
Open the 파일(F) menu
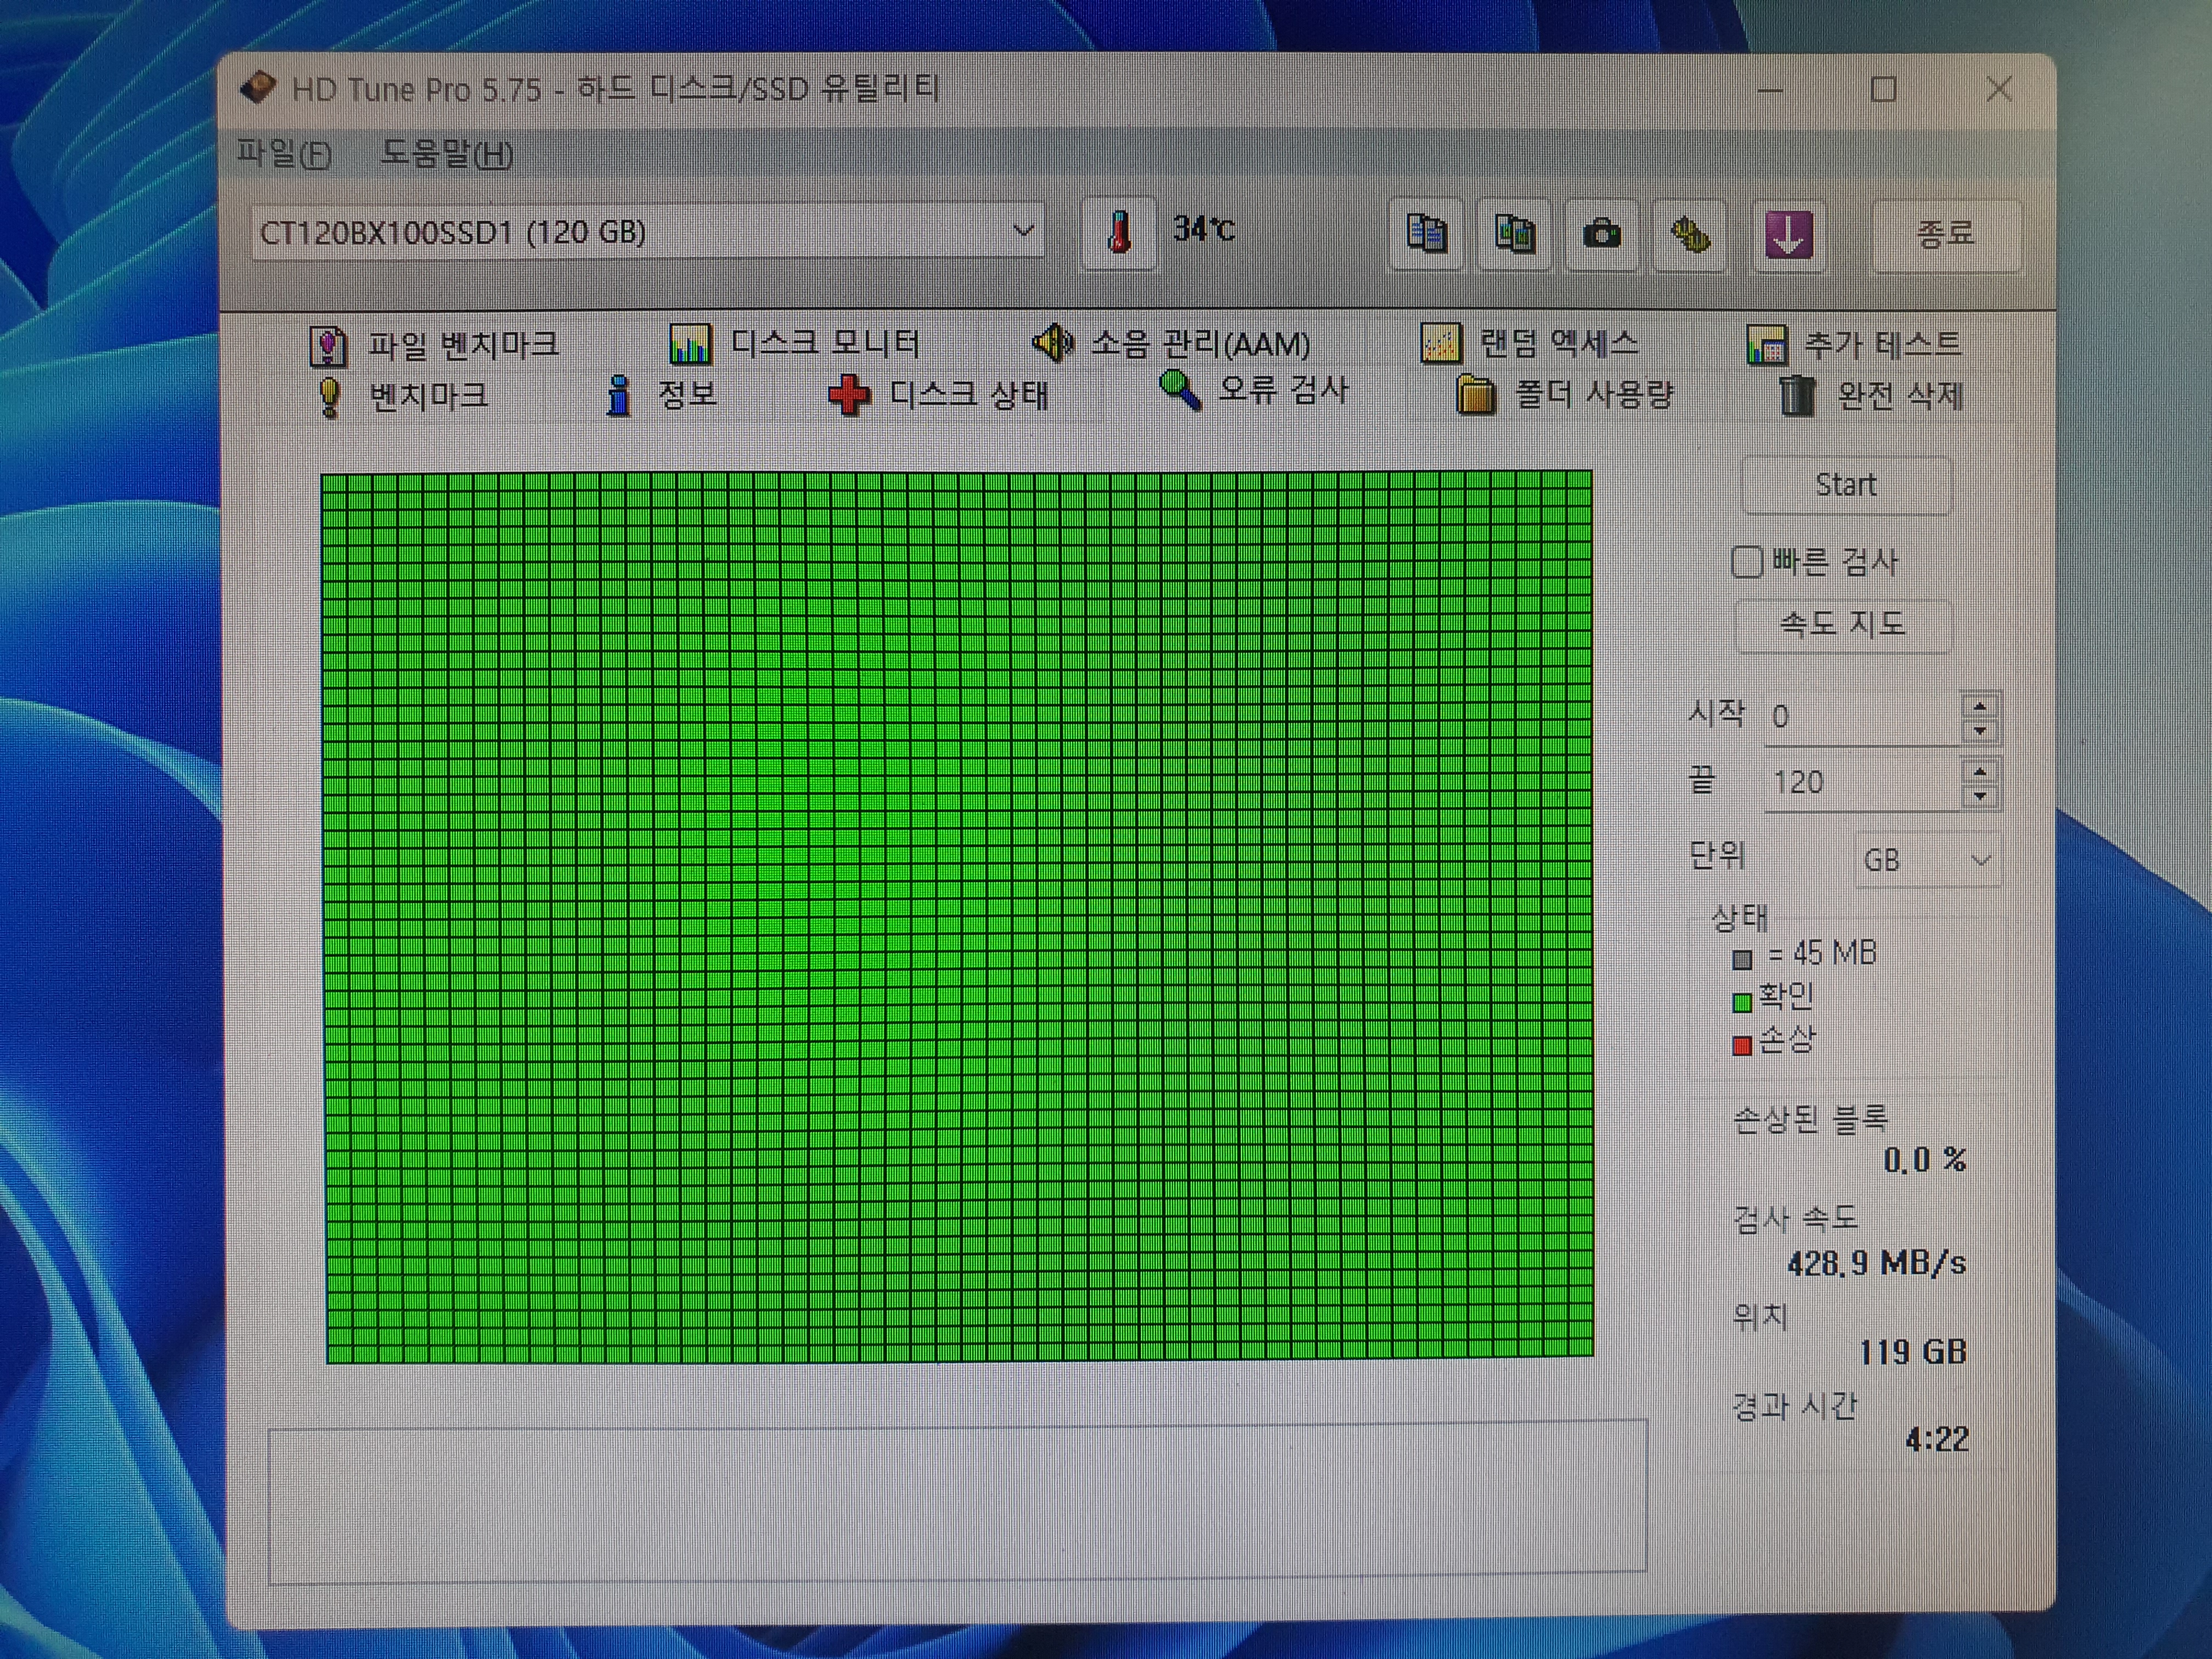click(284, 154)
